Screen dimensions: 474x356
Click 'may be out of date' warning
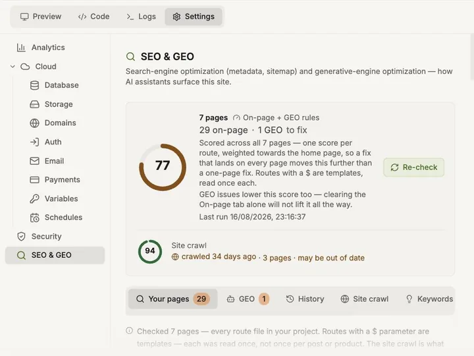[x=331, y=258]
